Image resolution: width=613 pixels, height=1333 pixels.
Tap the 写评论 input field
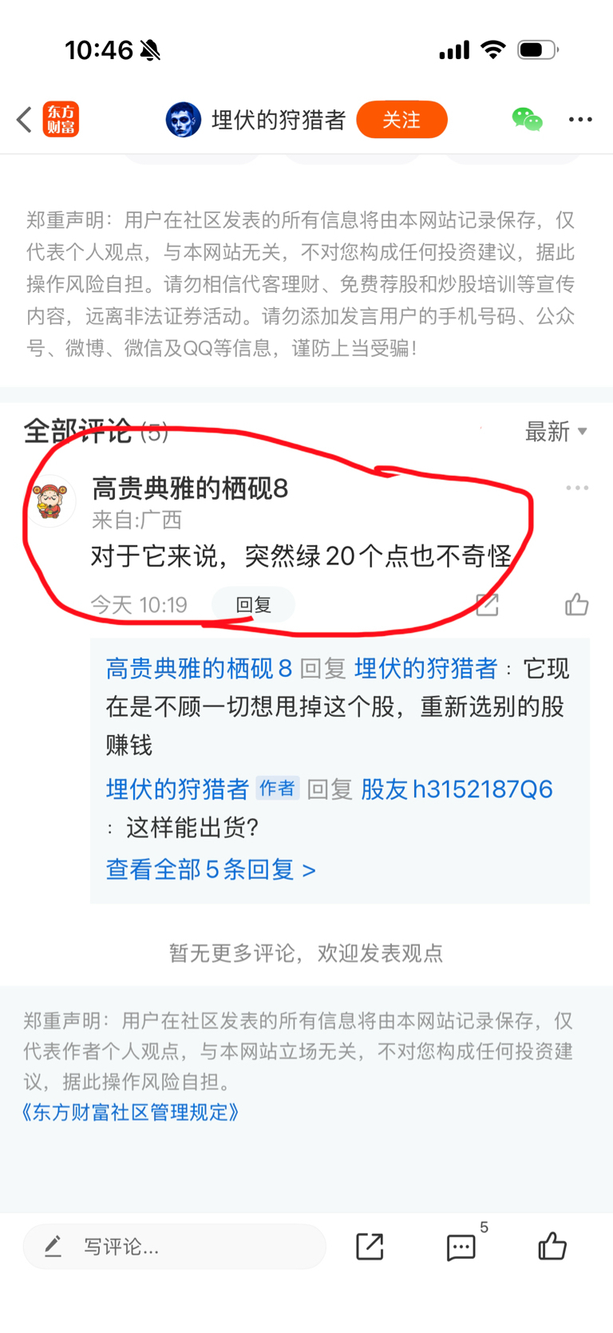(174, 1246)
